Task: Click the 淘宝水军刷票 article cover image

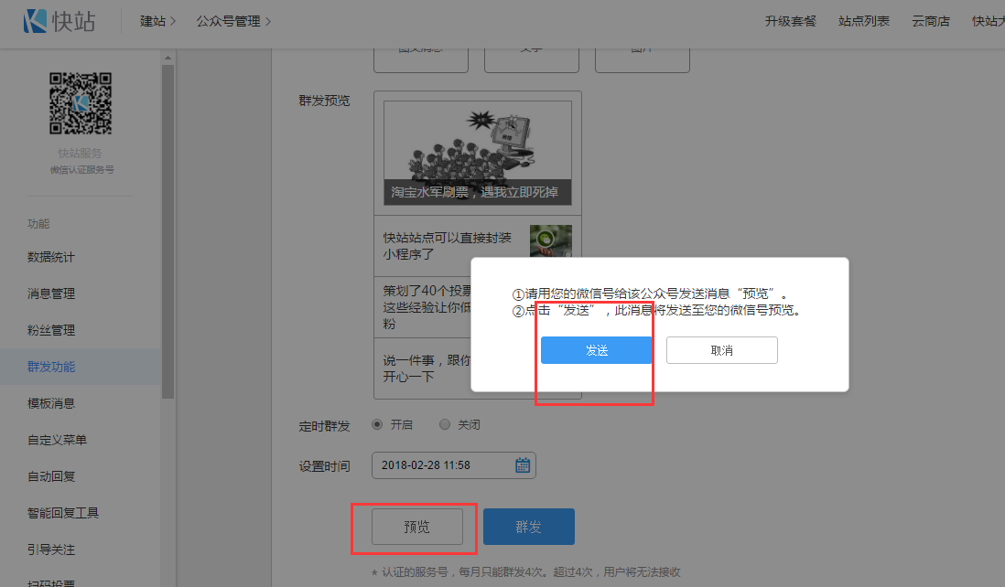Action: pyautogui.click(x=477, y=153)
